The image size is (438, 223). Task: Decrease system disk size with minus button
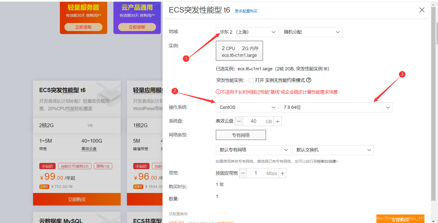click(x=239, y=121)
